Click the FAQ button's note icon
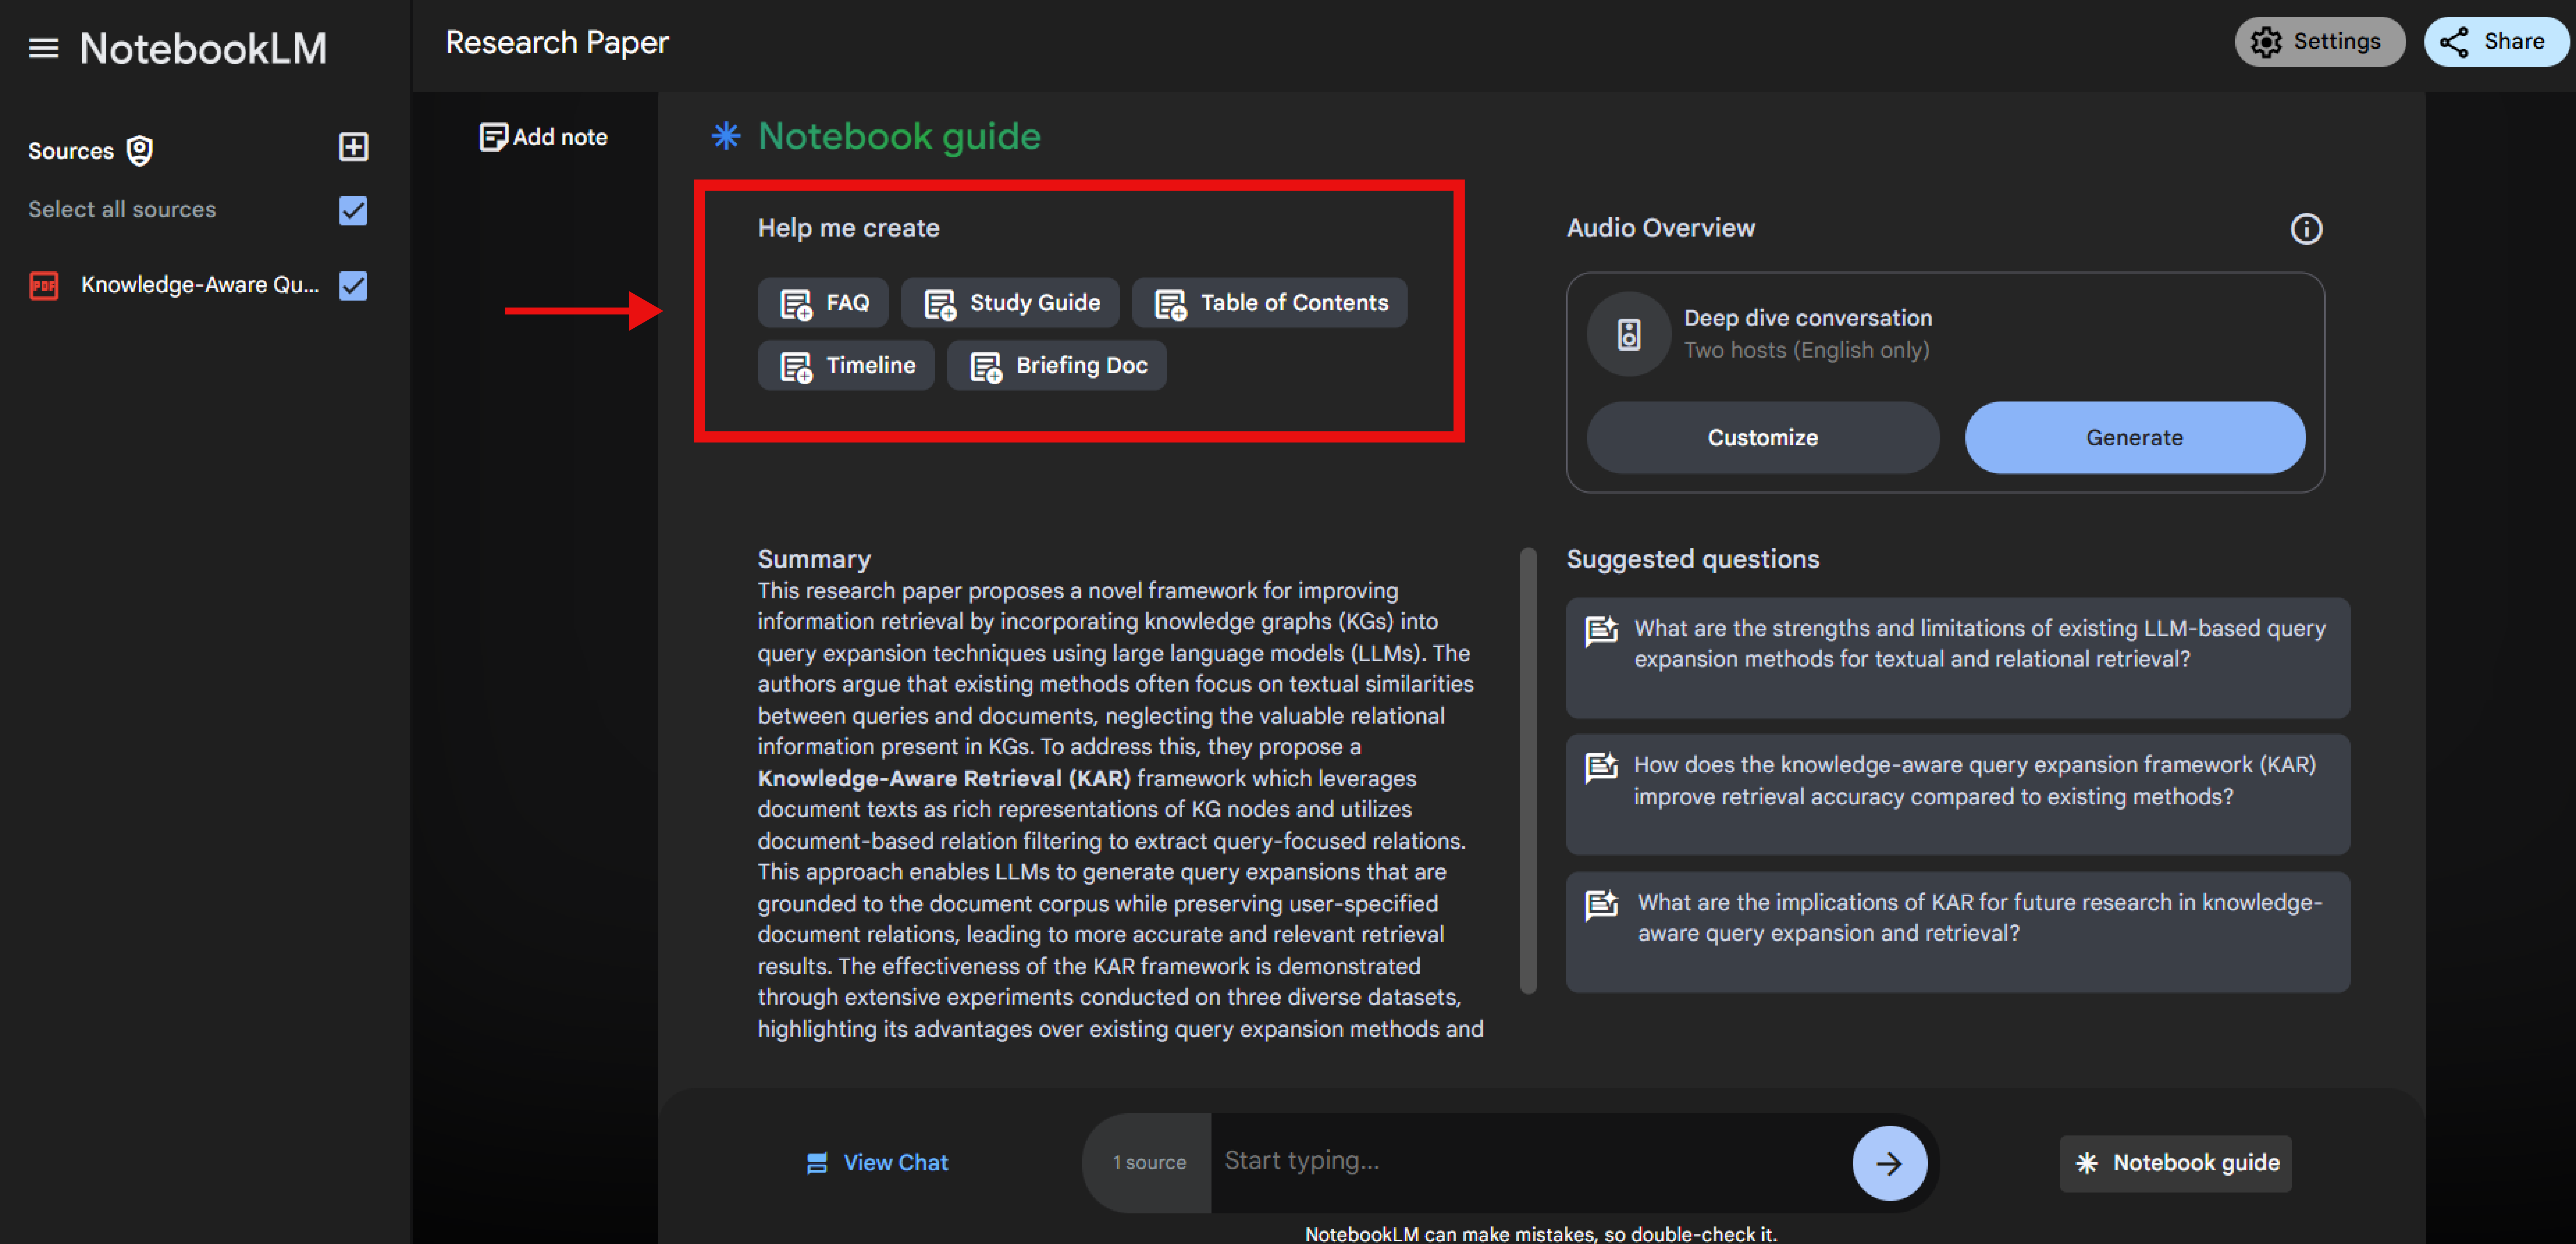2576x1244 pixels. [796, 304]
